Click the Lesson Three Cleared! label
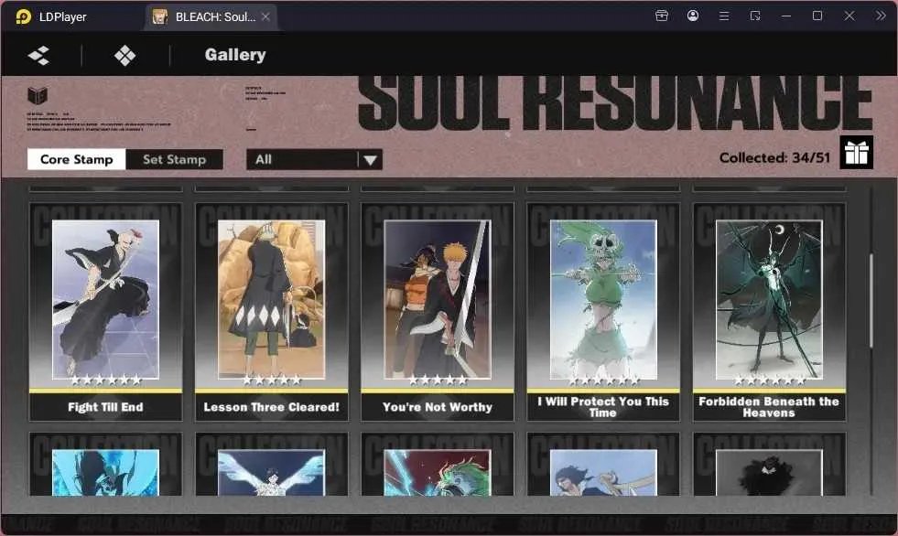898x536 pixels. click(x=272, y=407)
